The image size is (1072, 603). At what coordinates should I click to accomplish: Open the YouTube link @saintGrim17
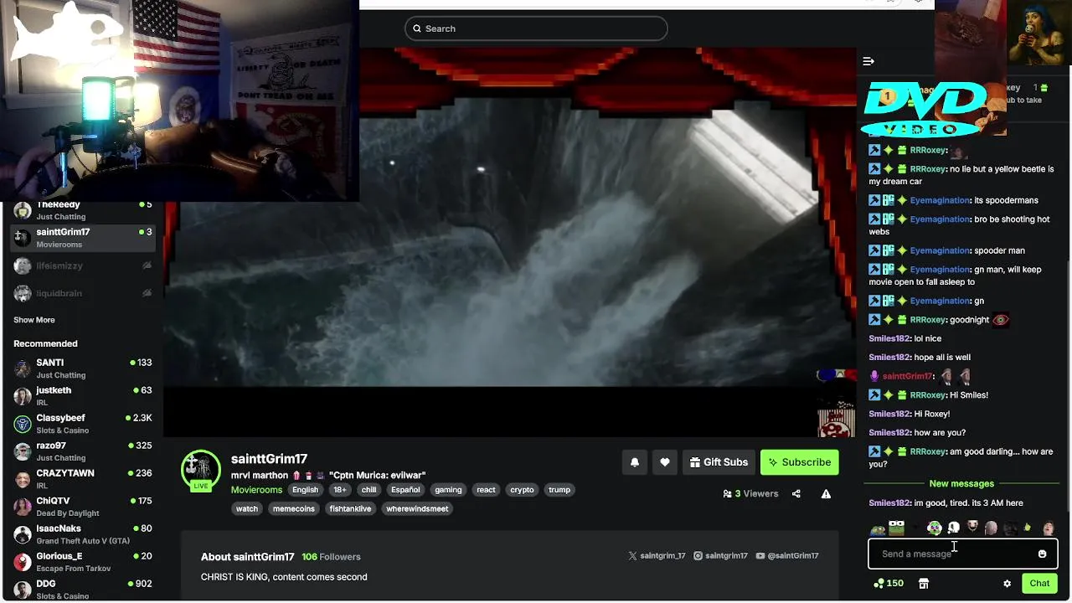tap(787, 556)
